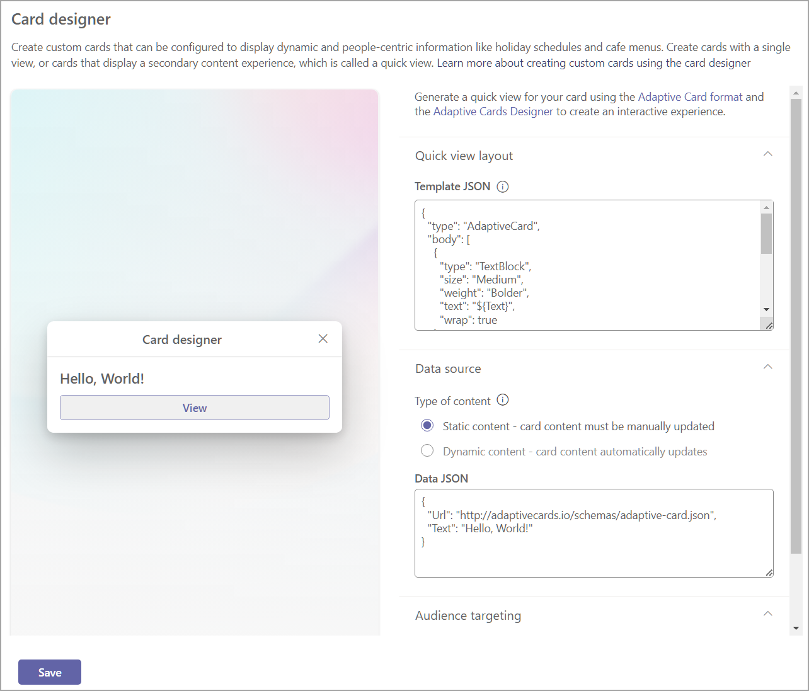This screenshot has height=691, width=809.
Task: Click the Data JSON box resize handle
Action: point(769,572)
